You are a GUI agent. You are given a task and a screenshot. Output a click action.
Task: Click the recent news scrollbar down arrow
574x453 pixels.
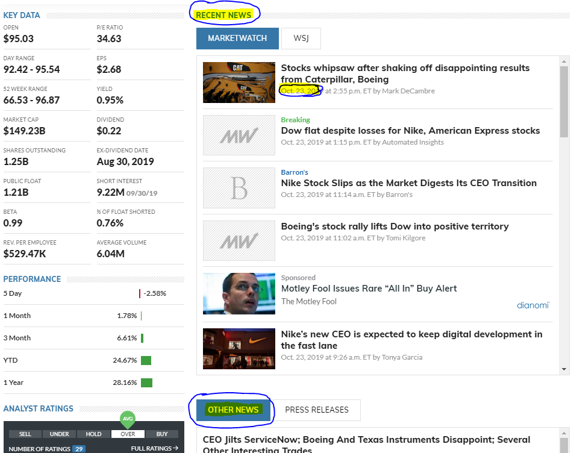pos(564,369)
